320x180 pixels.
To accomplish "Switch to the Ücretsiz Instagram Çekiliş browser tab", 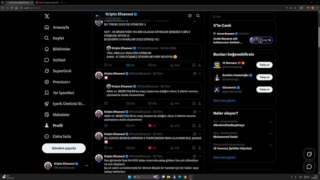I will (x=49, y=2).
